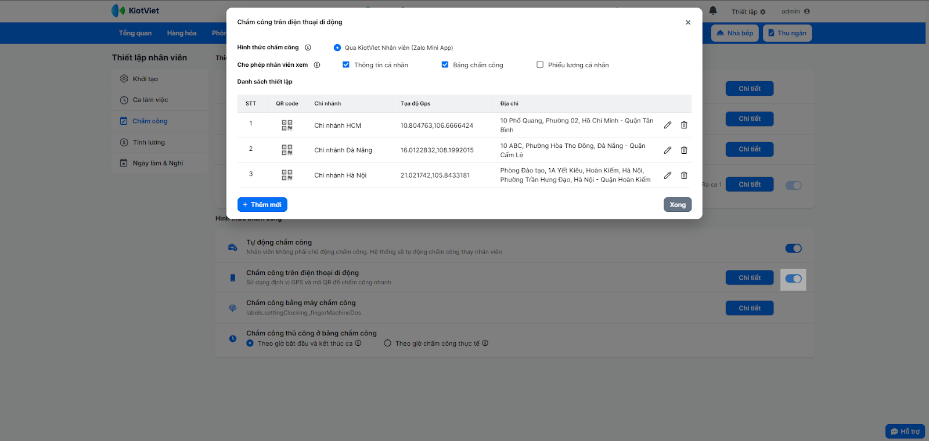
Task: Edit the Chi nhánh HCM row
Action: tap(668, 125)
